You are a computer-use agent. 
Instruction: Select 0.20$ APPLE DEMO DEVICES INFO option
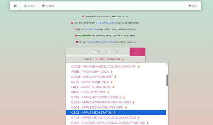116,107
